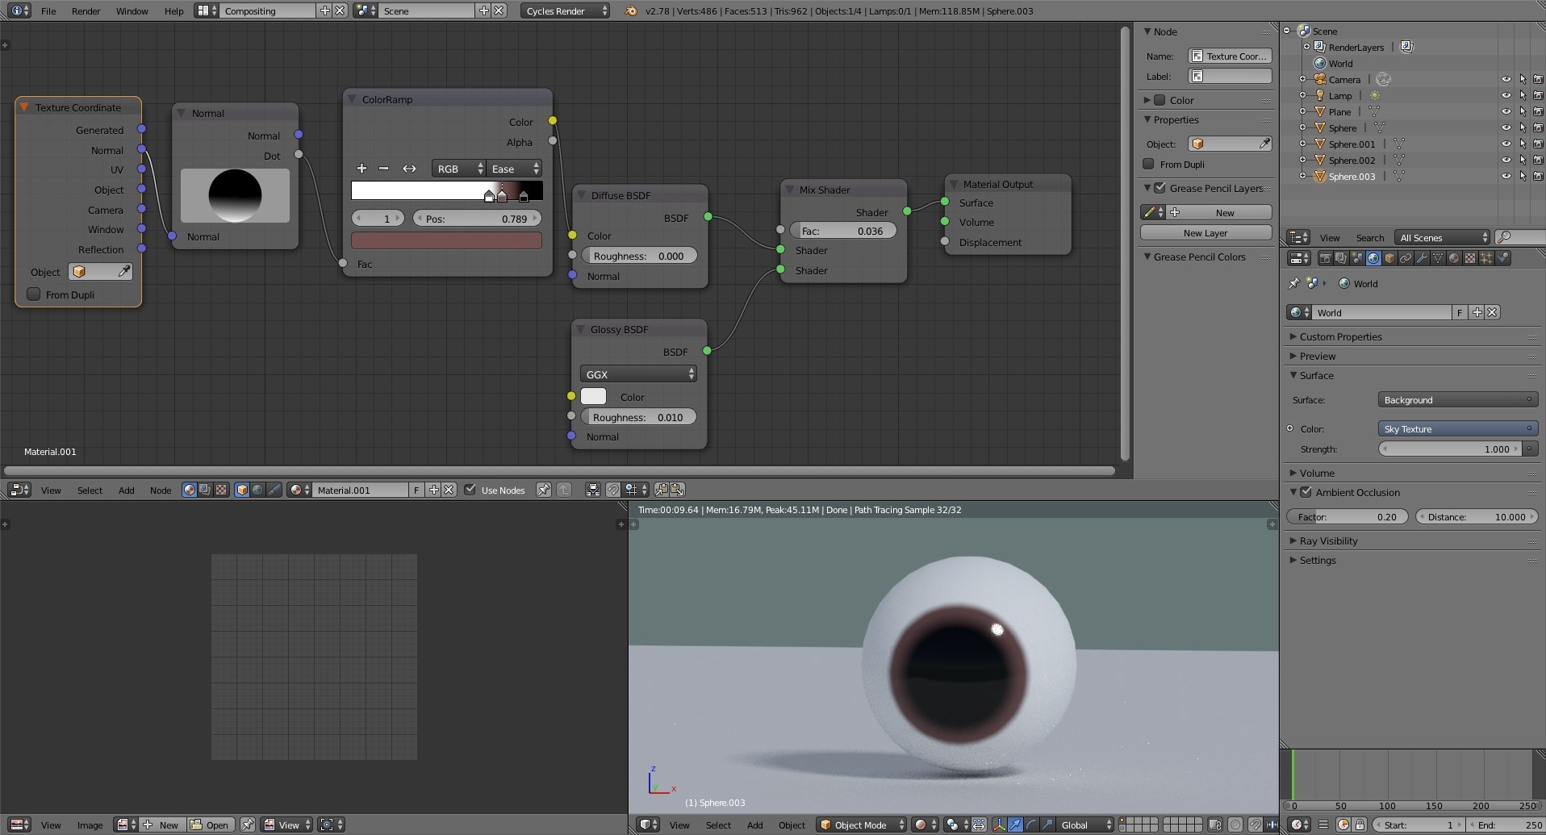The height and width of the screenshot is (835, 1546).
Task: Open the Object Data tab (triangle icon)
Action: coord(1438,258)
